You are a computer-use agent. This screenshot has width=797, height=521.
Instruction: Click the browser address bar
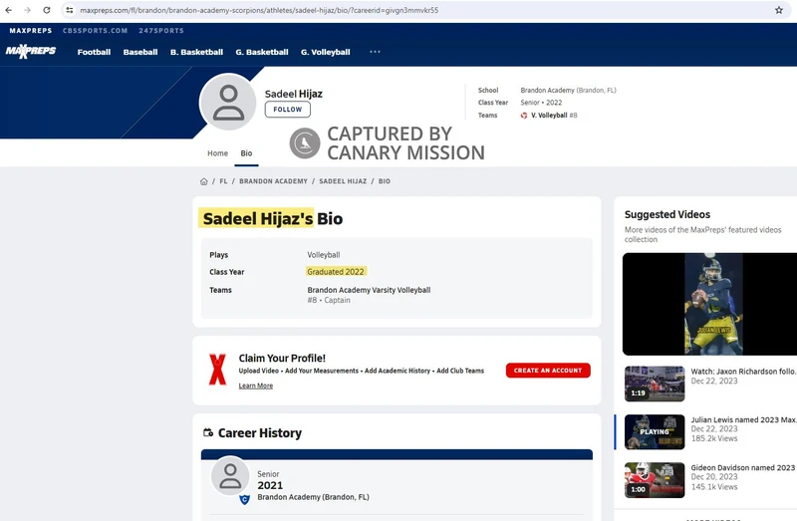click(398, 10)
